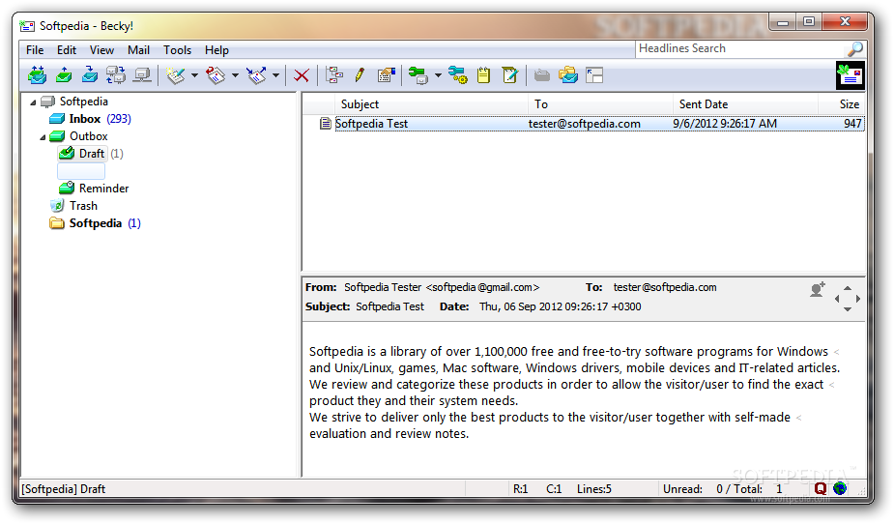Image resolution: width=894 pixels, height=524 pixels.
Task: Click the red X delete message icon
Action: click(x=302, y=75)
